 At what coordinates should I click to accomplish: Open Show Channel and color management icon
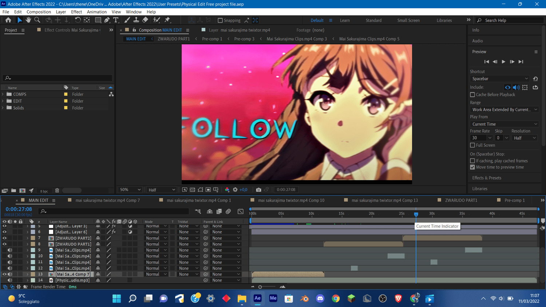(227, 190)
